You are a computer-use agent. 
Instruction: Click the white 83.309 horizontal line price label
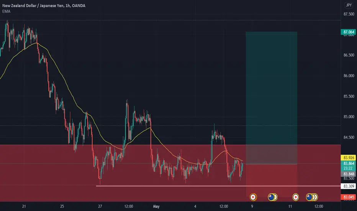point(348,186)
